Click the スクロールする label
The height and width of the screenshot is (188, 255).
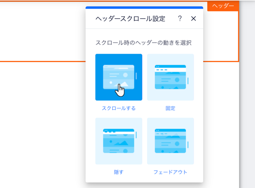coord(119,108)
